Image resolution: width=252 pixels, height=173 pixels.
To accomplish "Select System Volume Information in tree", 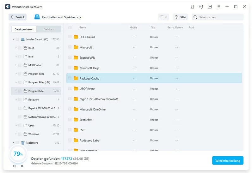I will coord(36,117).
